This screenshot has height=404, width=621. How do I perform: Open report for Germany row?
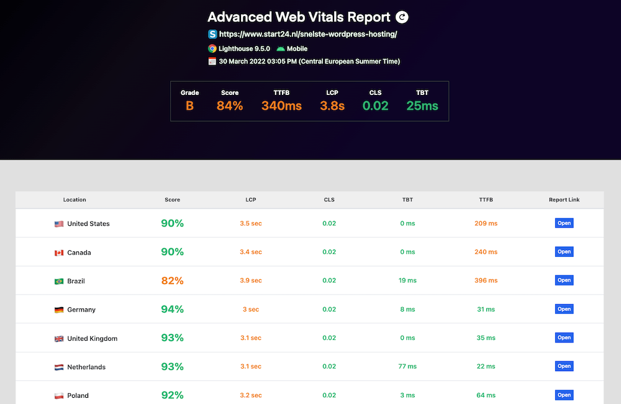tap(564, 309)
